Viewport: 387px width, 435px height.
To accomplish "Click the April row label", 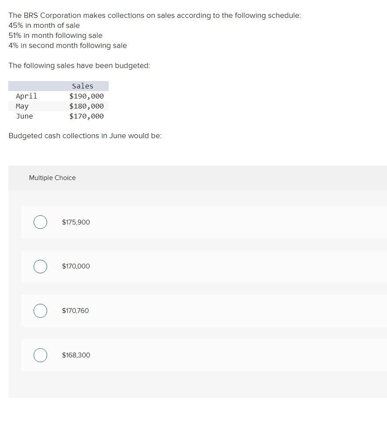I will 26,96.
